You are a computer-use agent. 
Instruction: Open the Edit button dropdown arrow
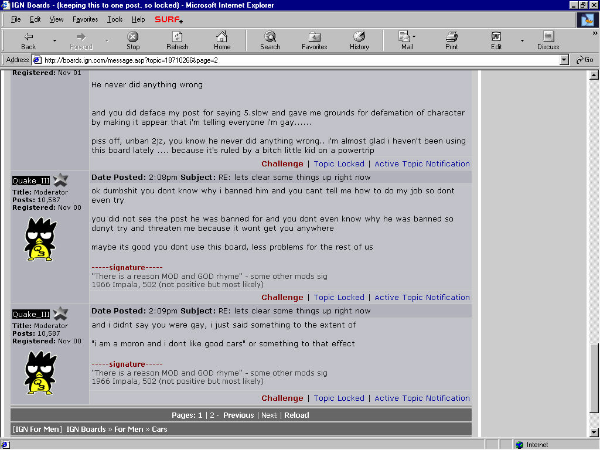(x=522, y=40)
